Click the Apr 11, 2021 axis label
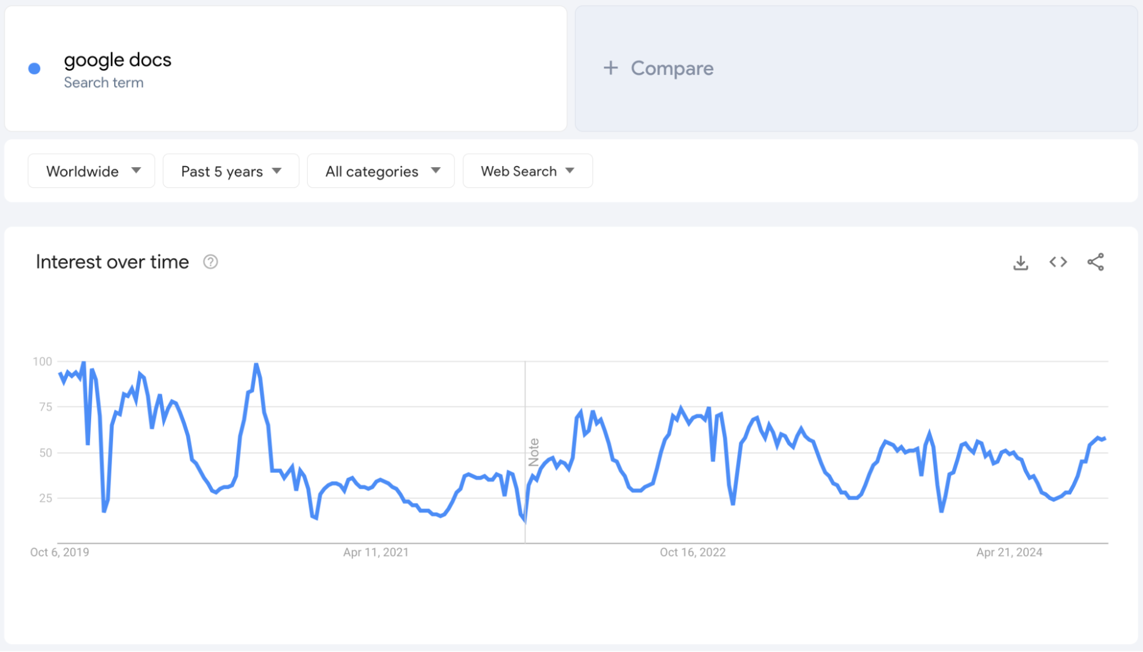The height and width of the screenshot is (652, 1143). coord(376,552)
